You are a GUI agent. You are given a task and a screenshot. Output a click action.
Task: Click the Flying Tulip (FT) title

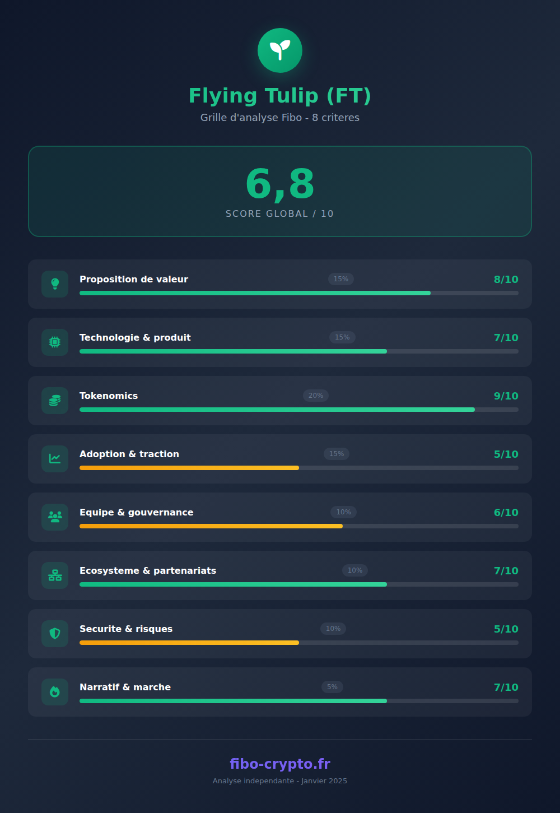(280, 96)
